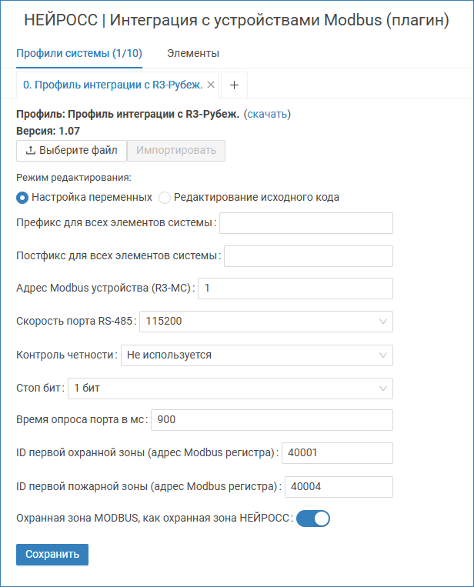Open the Элементы tab
Viewport: 474px width, 587px height.
(x=193, y=53)
